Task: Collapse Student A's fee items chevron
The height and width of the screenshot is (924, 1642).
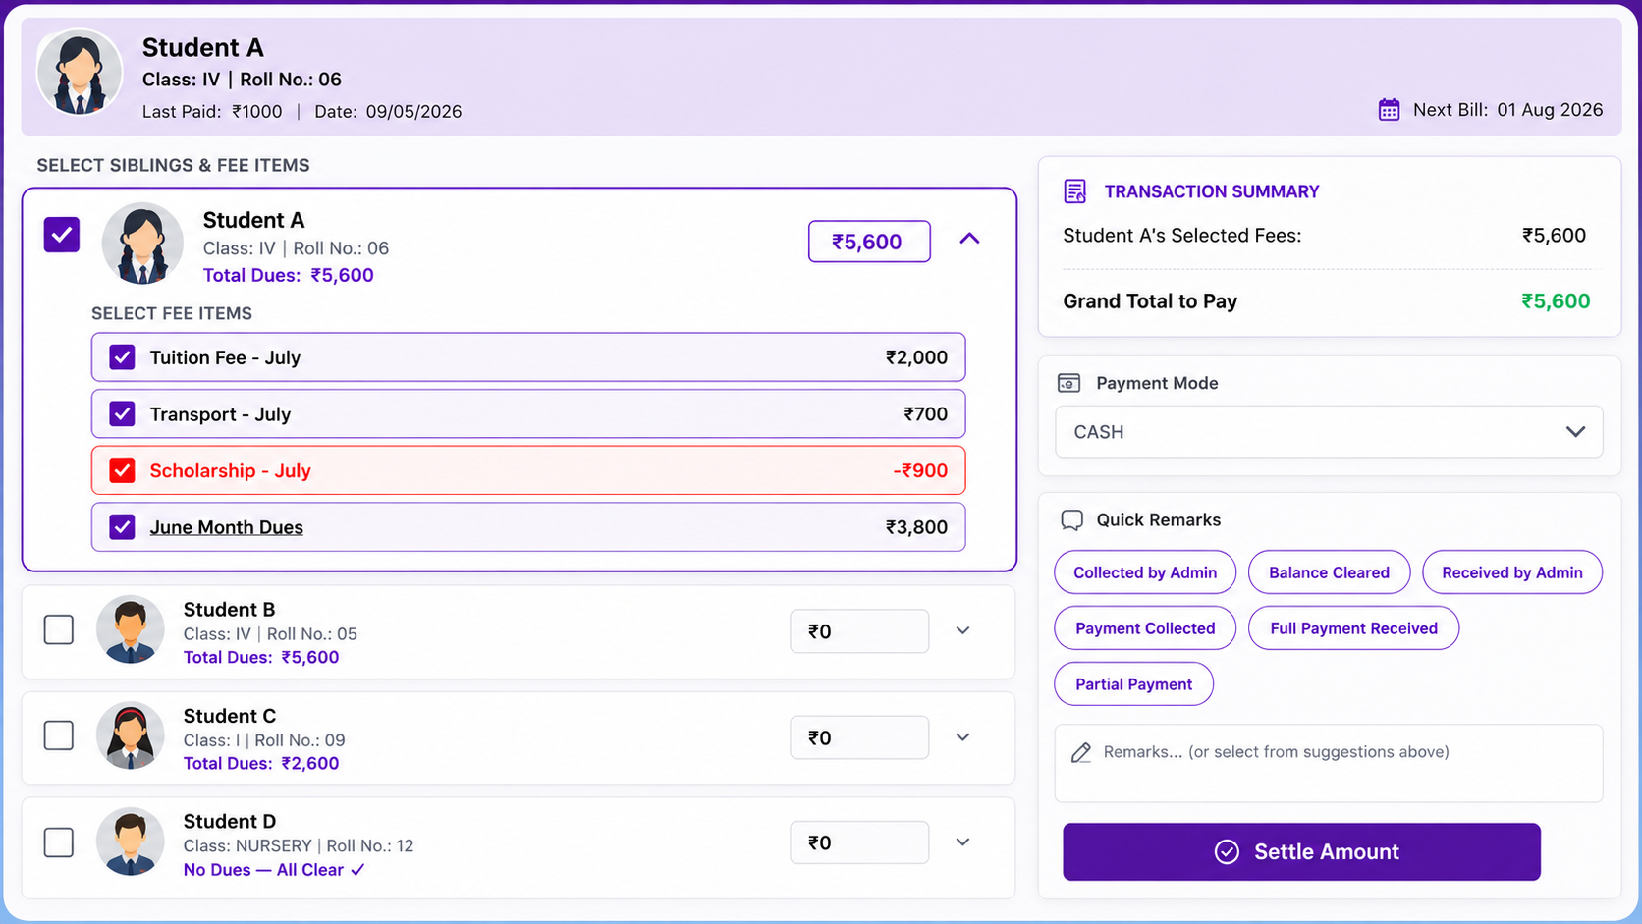Action: point(969,239)
